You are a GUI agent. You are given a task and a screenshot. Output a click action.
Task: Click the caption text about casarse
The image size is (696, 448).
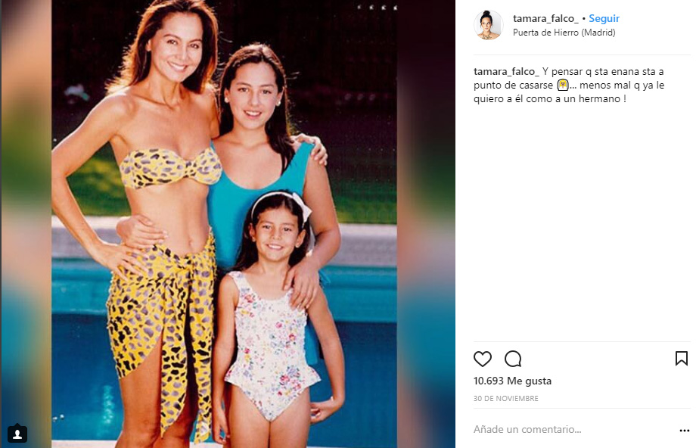click(x=569, y=85)
